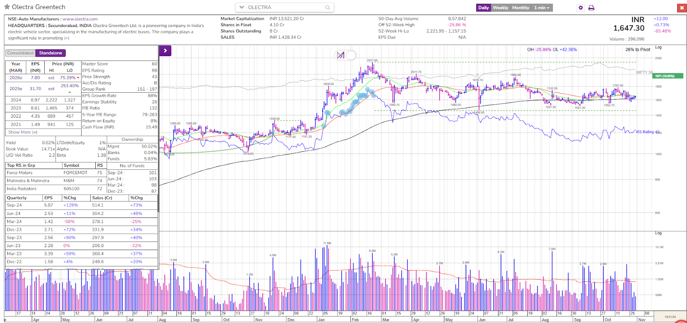Click the NIFTY 50 index label
The image size is (687, 323).
(x=644, y=72)
